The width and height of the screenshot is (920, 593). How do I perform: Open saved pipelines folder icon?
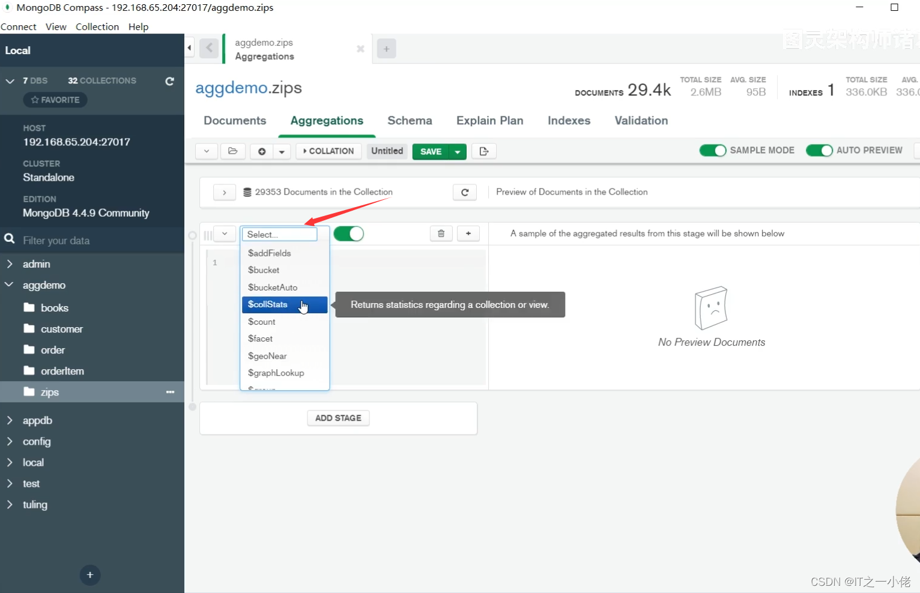click(233, 151)
